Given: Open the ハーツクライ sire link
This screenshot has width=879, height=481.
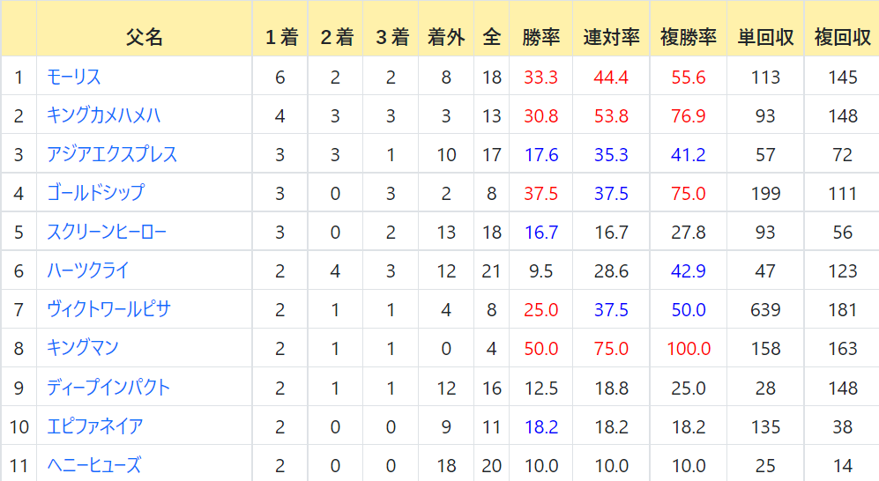Looking at the screenshot, I should 87,270.
